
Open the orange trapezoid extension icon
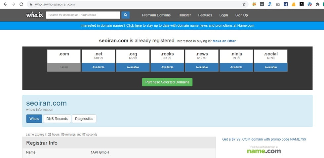(294, 4)
